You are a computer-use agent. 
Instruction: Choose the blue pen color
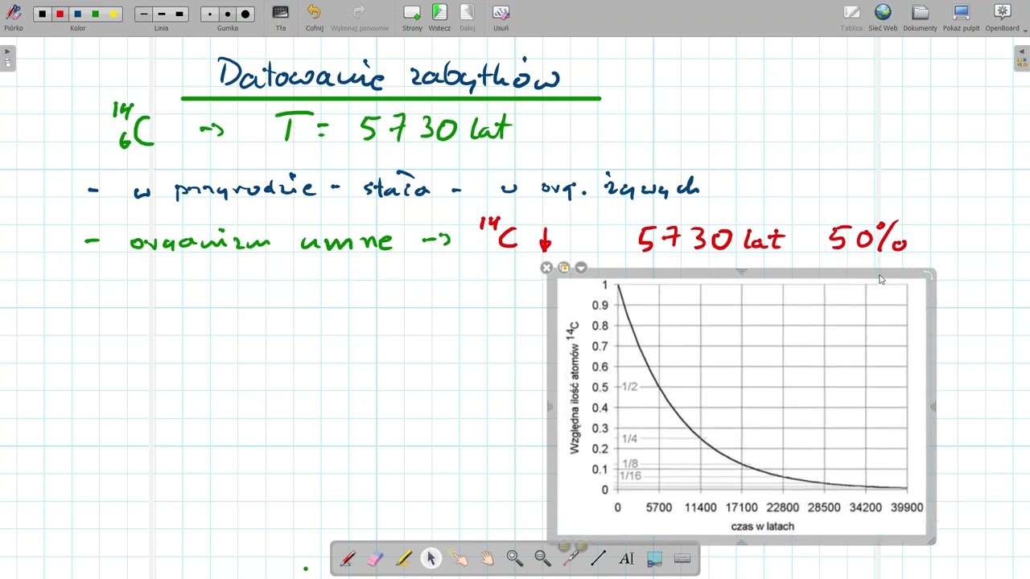coord(78,14)
